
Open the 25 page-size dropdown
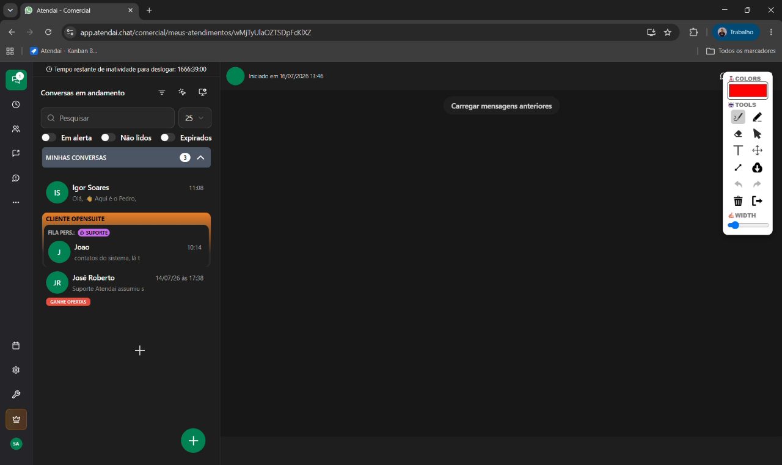coord(195,118)
